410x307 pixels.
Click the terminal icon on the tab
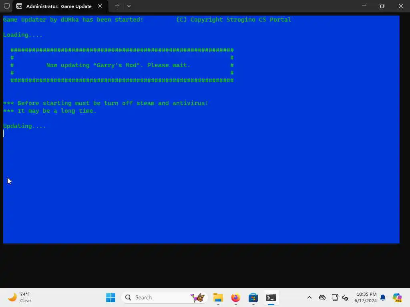coord(19,6)
